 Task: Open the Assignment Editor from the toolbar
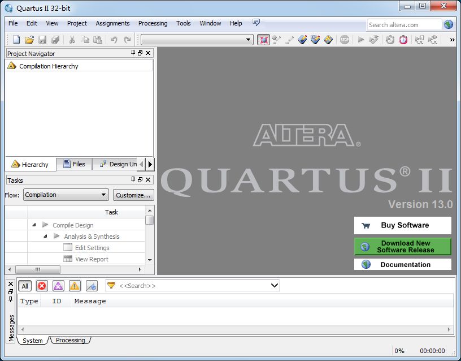click(302, 40)
